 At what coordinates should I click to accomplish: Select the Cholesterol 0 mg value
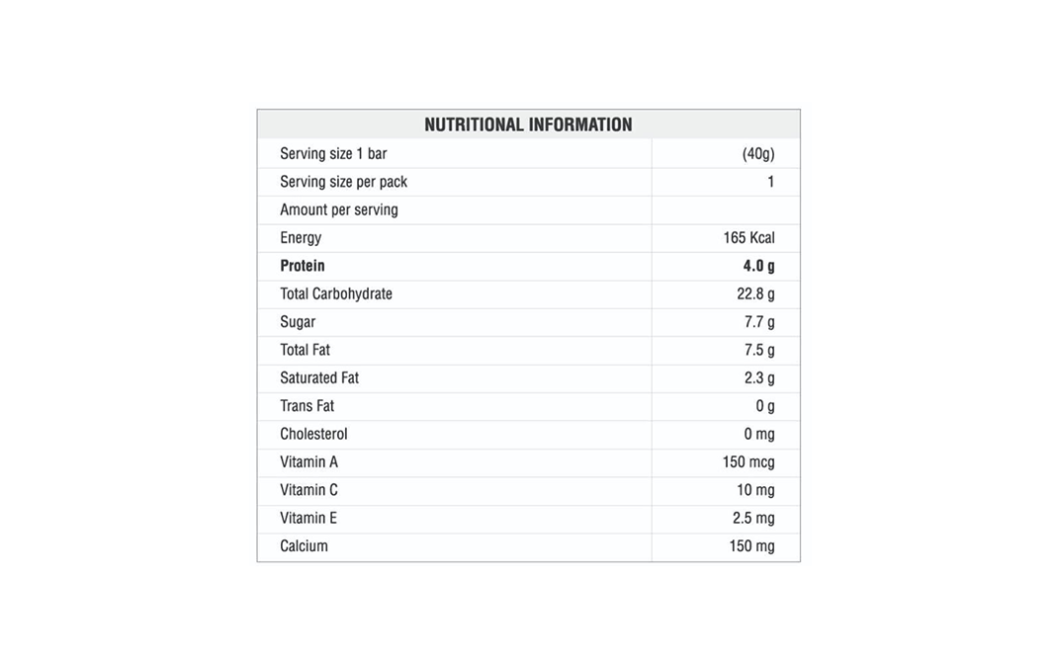tap(759, 434)
